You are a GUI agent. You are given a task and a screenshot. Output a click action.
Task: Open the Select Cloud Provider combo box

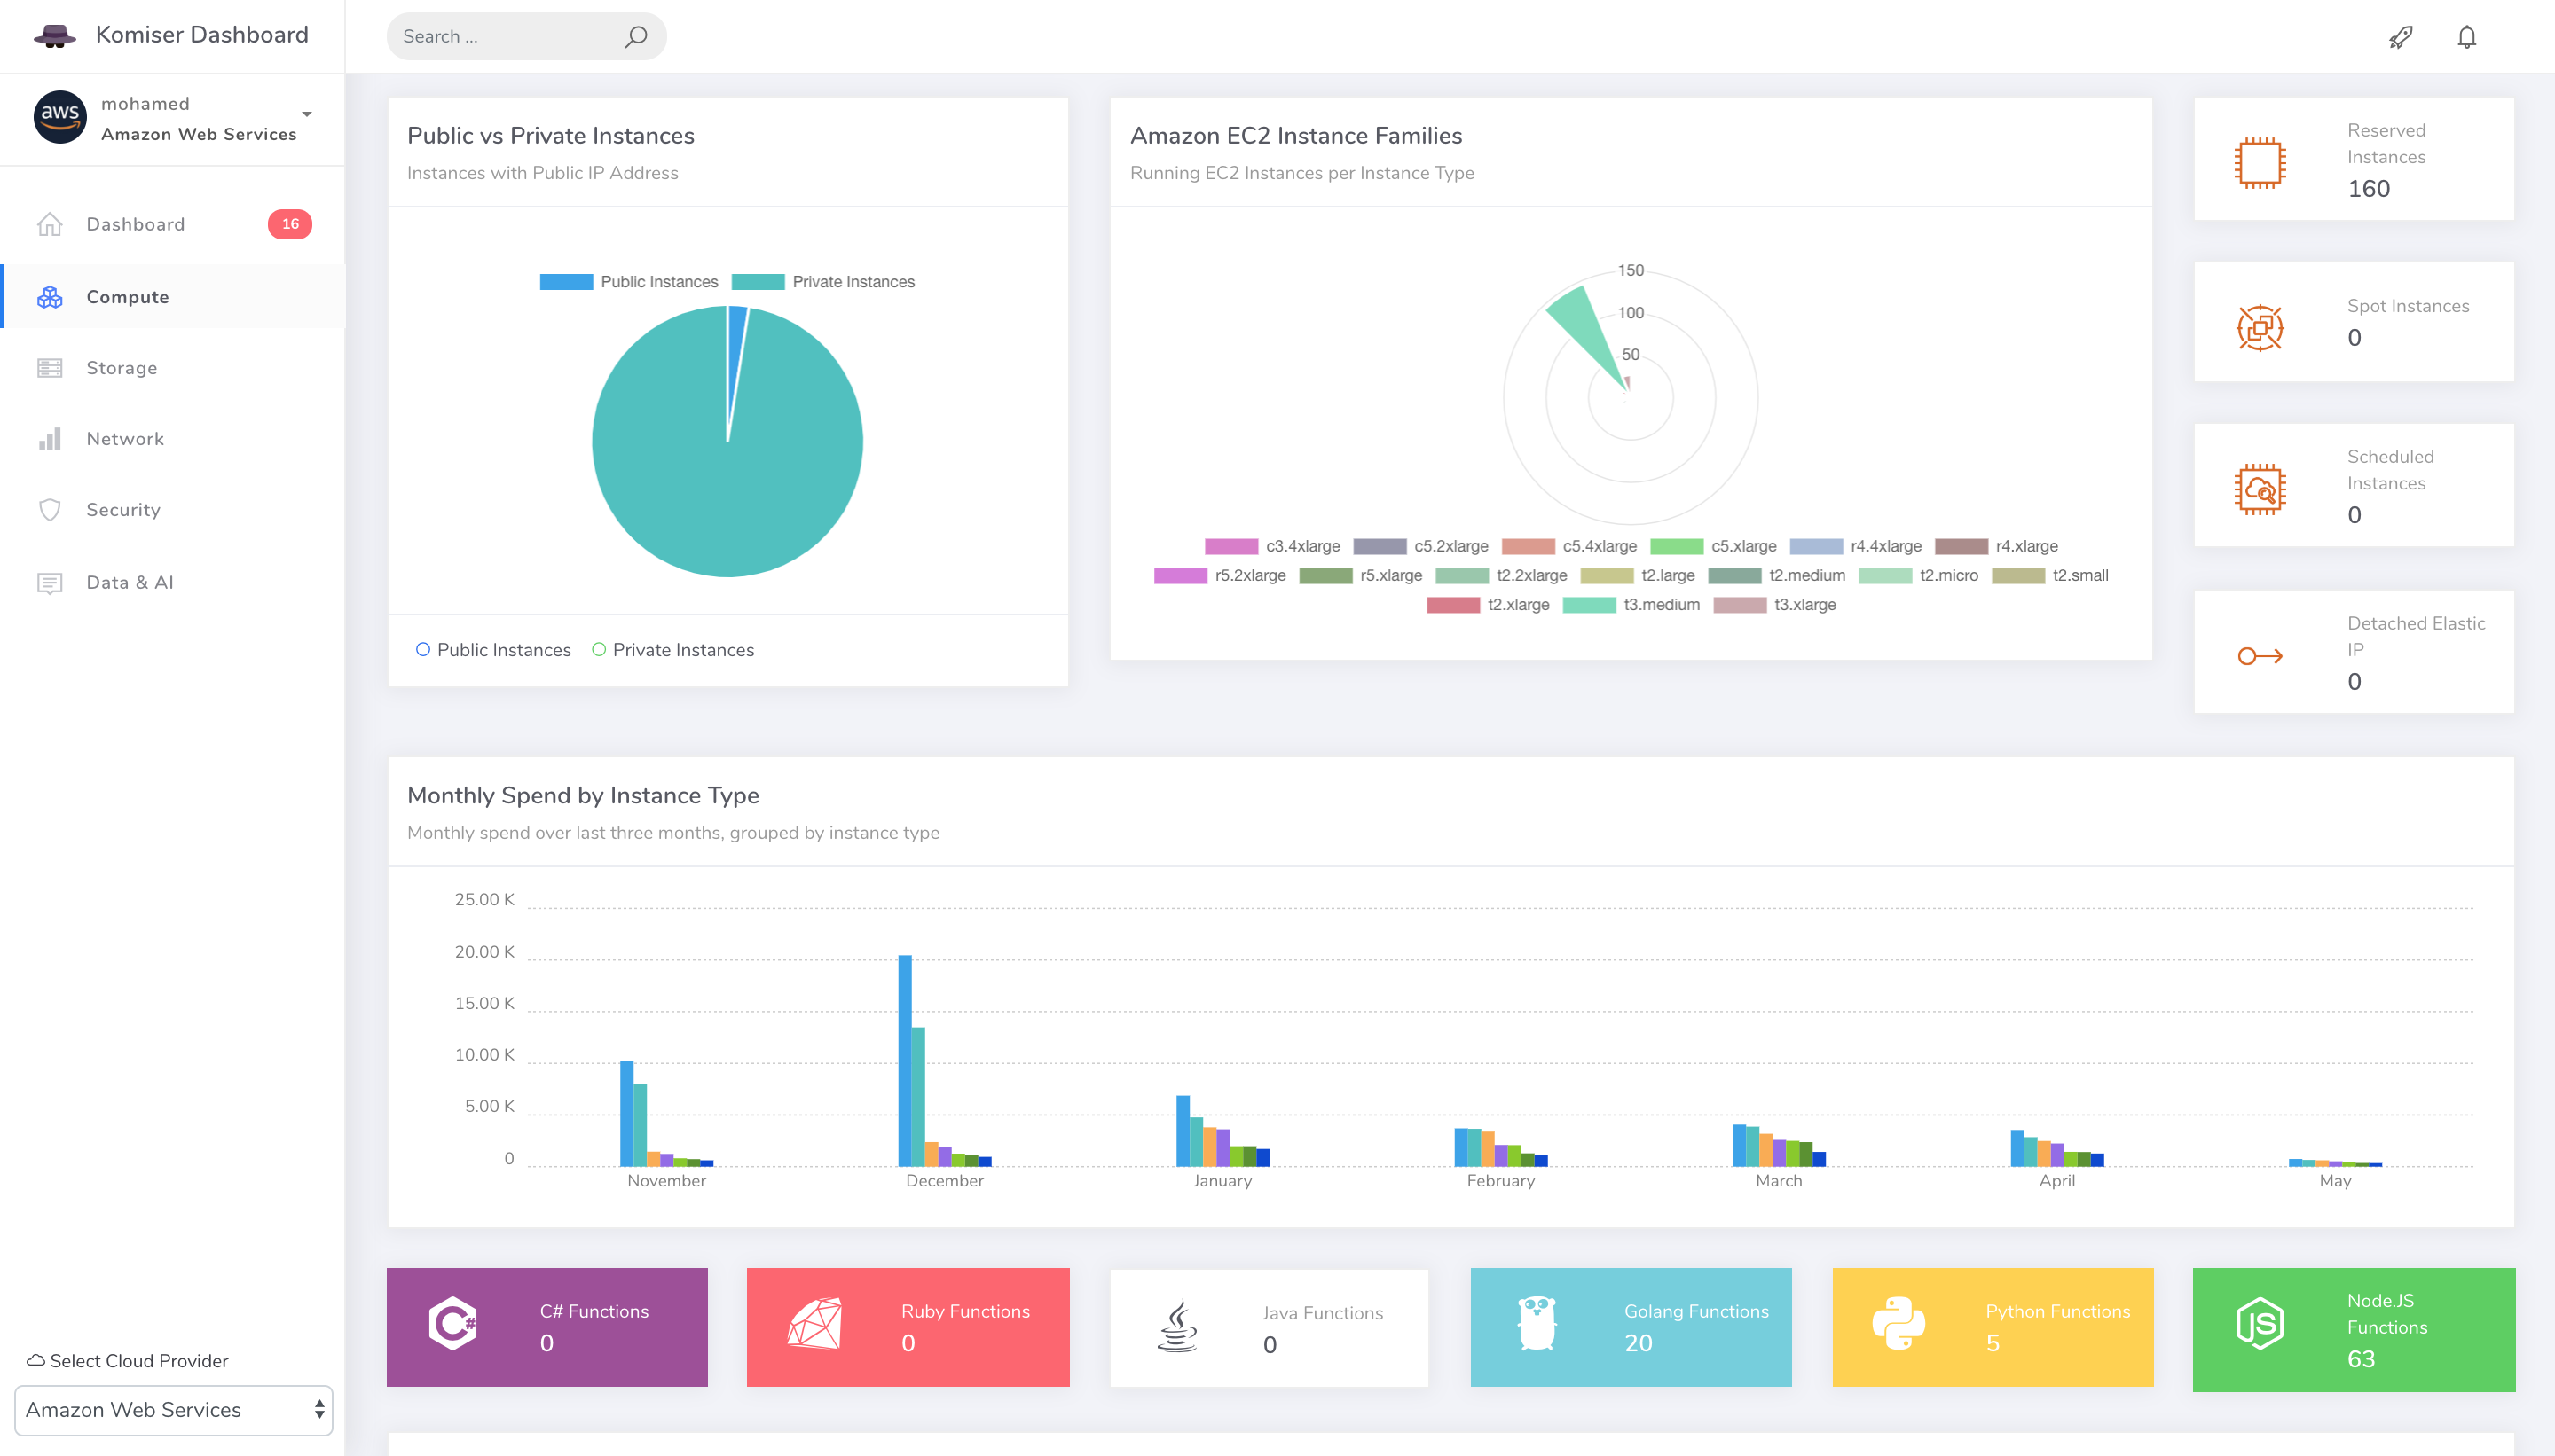173,1409
